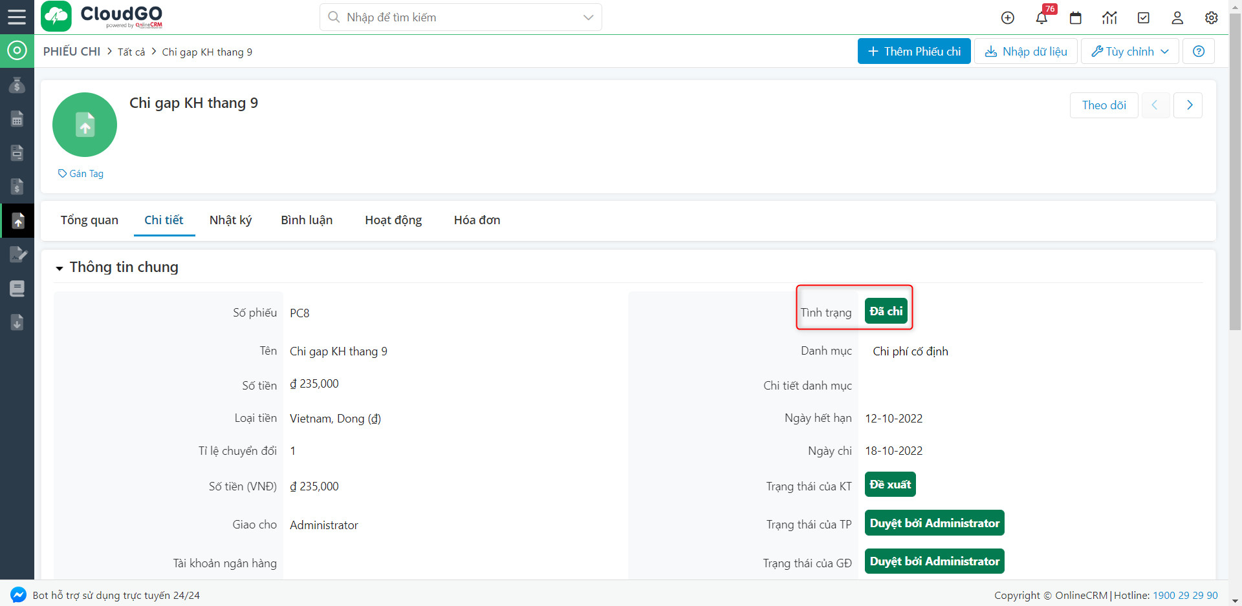Select the money bag module in sidebar
The height and width of the screenshot is (606, 1242).
17,85
